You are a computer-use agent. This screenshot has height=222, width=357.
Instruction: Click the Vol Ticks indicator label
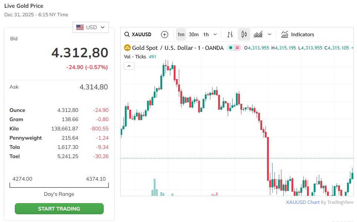tap(135, 57)
